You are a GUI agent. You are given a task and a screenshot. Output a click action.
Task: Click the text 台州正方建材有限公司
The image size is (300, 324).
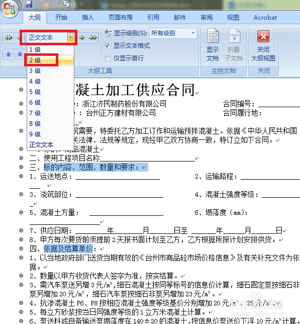coord(121,113)
